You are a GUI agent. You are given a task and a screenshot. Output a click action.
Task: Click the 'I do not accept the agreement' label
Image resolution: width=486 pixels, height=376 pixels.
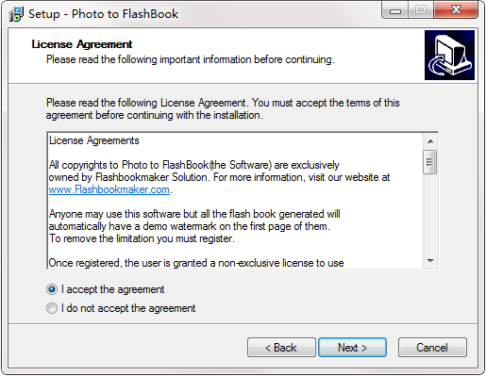point(128,308)
